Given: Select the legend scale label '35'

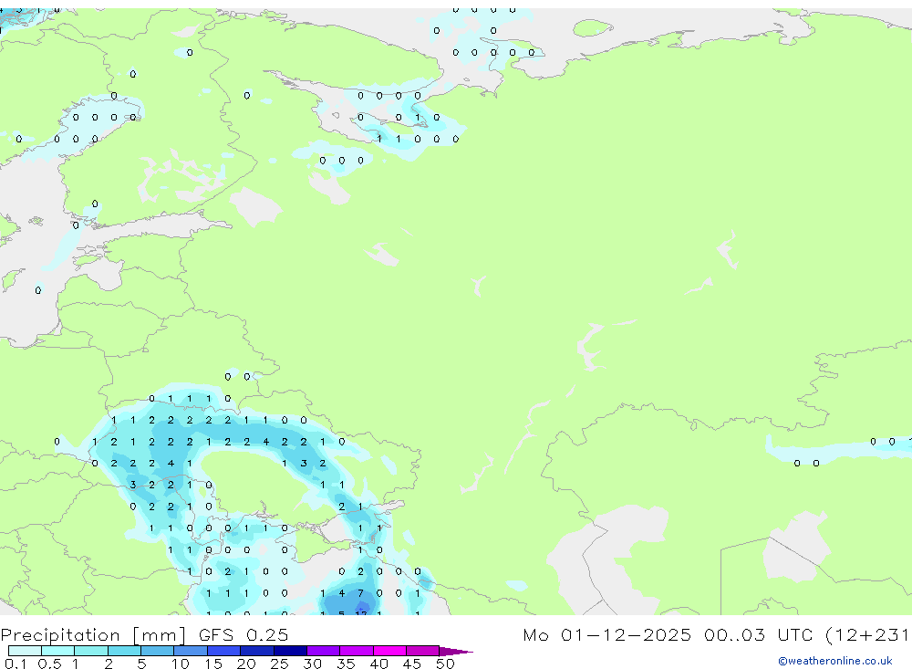Looking at the screenshot, I should coord(346,664).
